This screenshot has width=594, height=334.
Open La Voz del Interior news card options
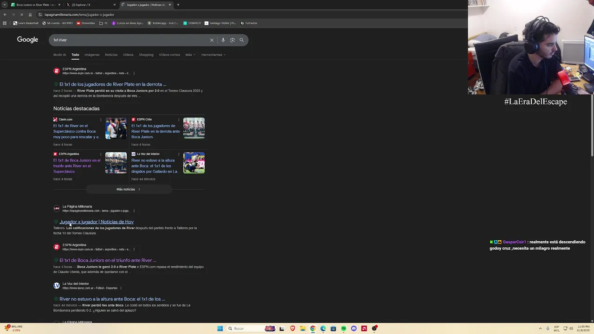point(179,154)
